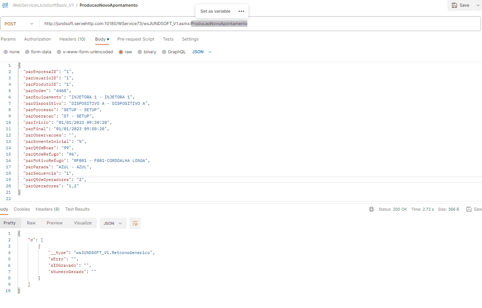Image resolution: width=482 pixels, height=308 pixels.
Task: Click the "parDispositivo" line
Action: tap(87, 103)
